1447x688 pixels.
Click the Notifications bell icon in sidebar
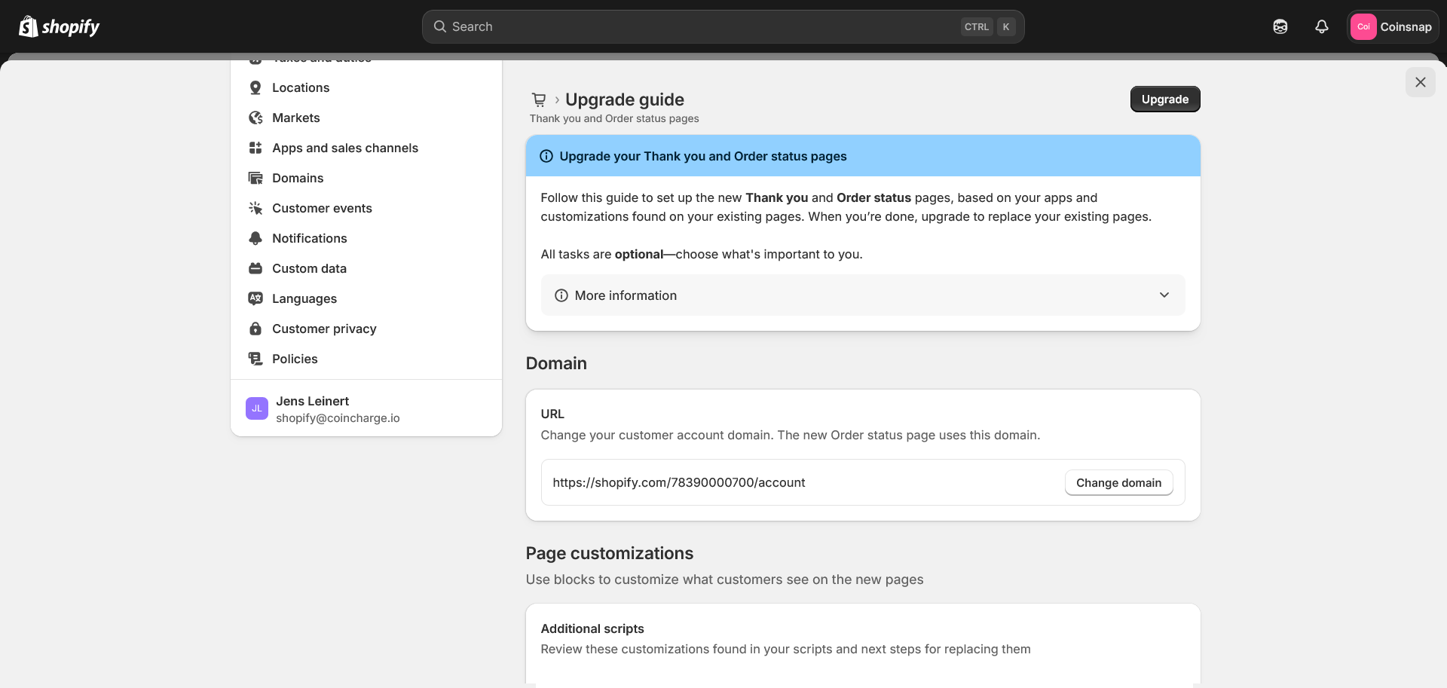click(255, 238)
